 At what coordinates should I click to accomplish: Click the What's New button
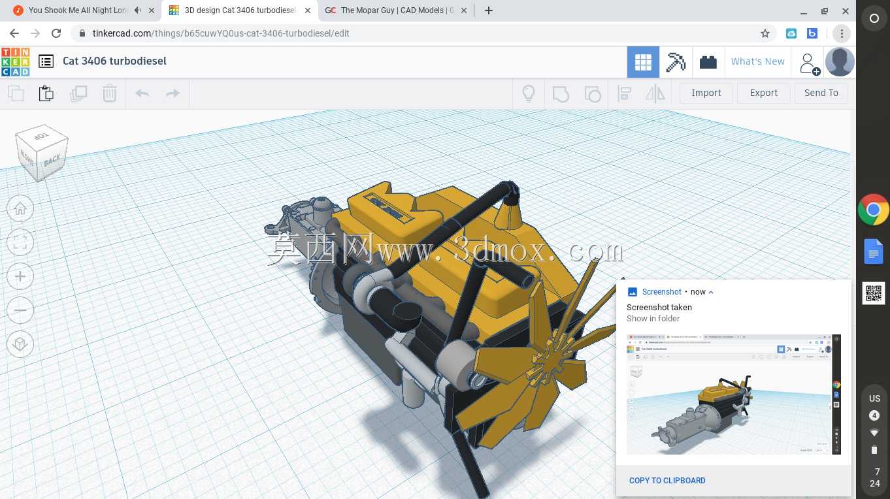[x=757, y=62]
